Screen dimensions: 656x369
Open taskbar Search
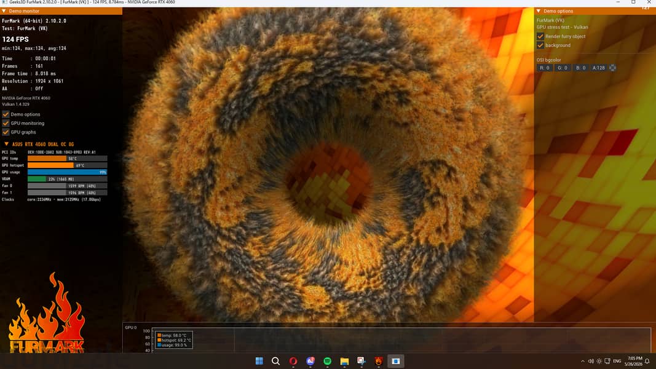275,361
